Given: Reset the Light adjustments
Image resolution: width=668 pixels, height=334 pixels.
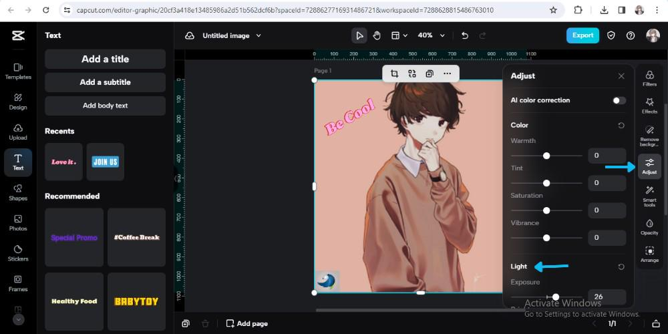Looking at the screenshot, I should coord(621,267).
